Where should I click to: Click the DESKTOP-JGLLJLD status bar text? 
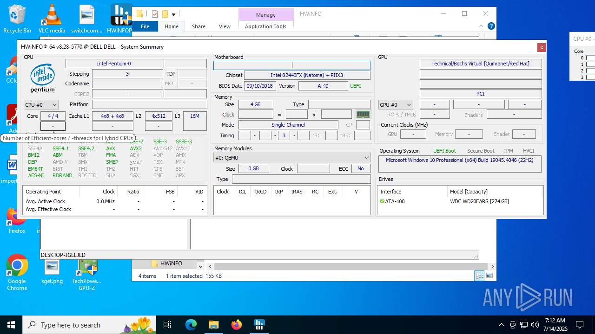(x=63, y=255)
